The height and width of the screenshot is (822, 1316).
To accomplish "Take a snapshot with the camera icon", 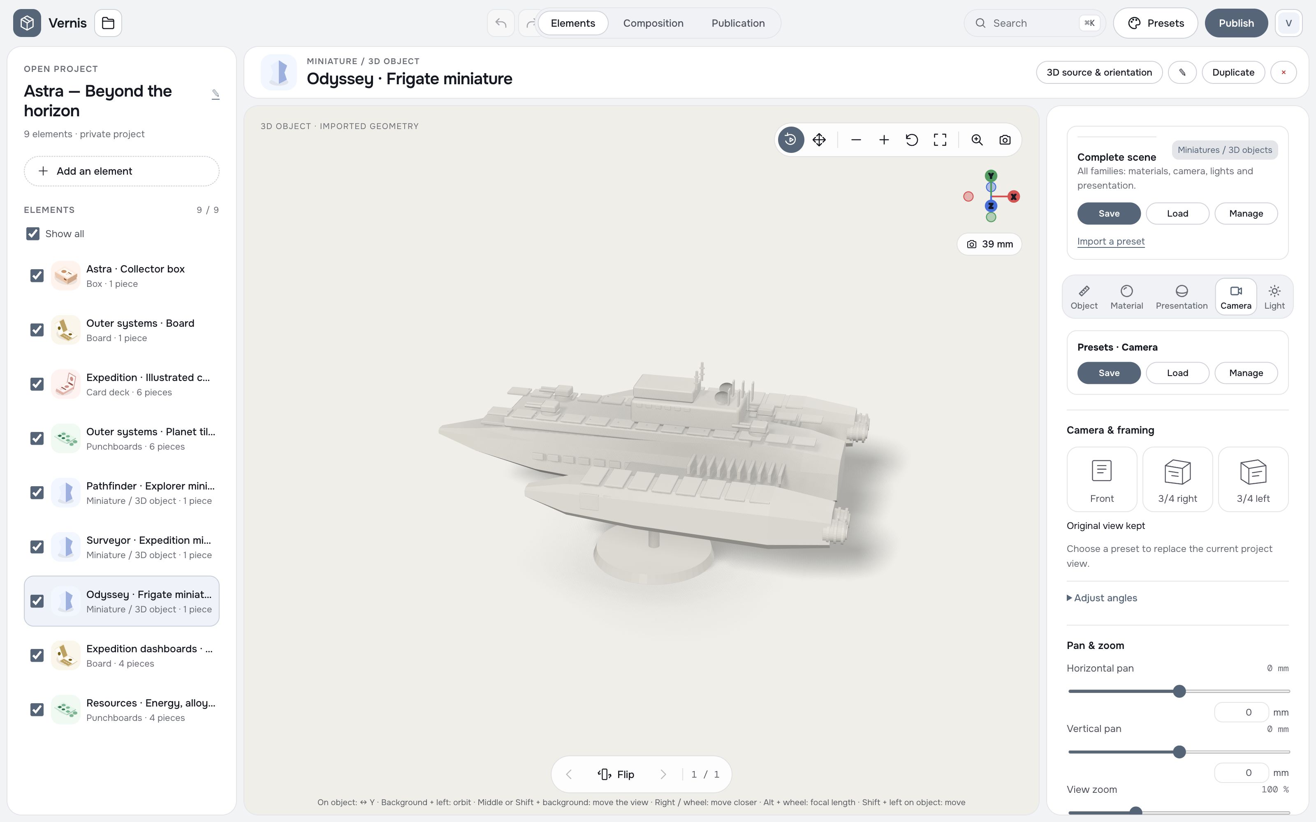I will [1005, 140].
